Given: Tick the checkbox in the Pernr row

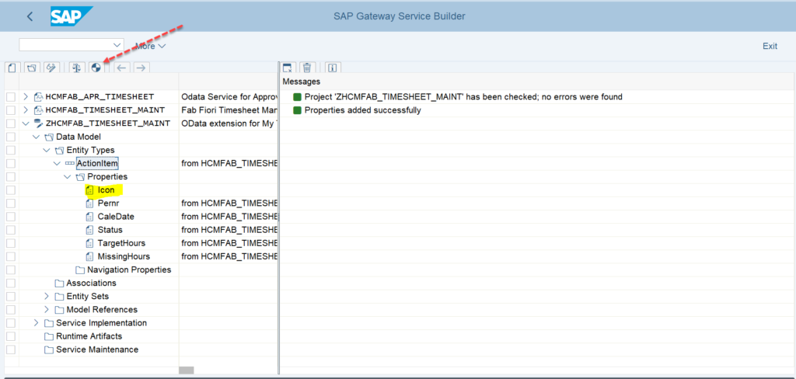Looking at the screenshot, I should (x=11, y=203).
